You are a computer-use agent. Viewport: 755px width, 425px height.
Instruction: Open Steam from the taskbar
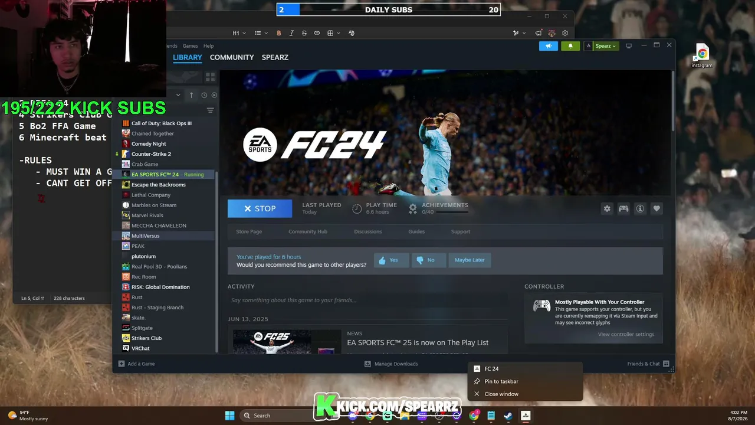pos(508,416)
